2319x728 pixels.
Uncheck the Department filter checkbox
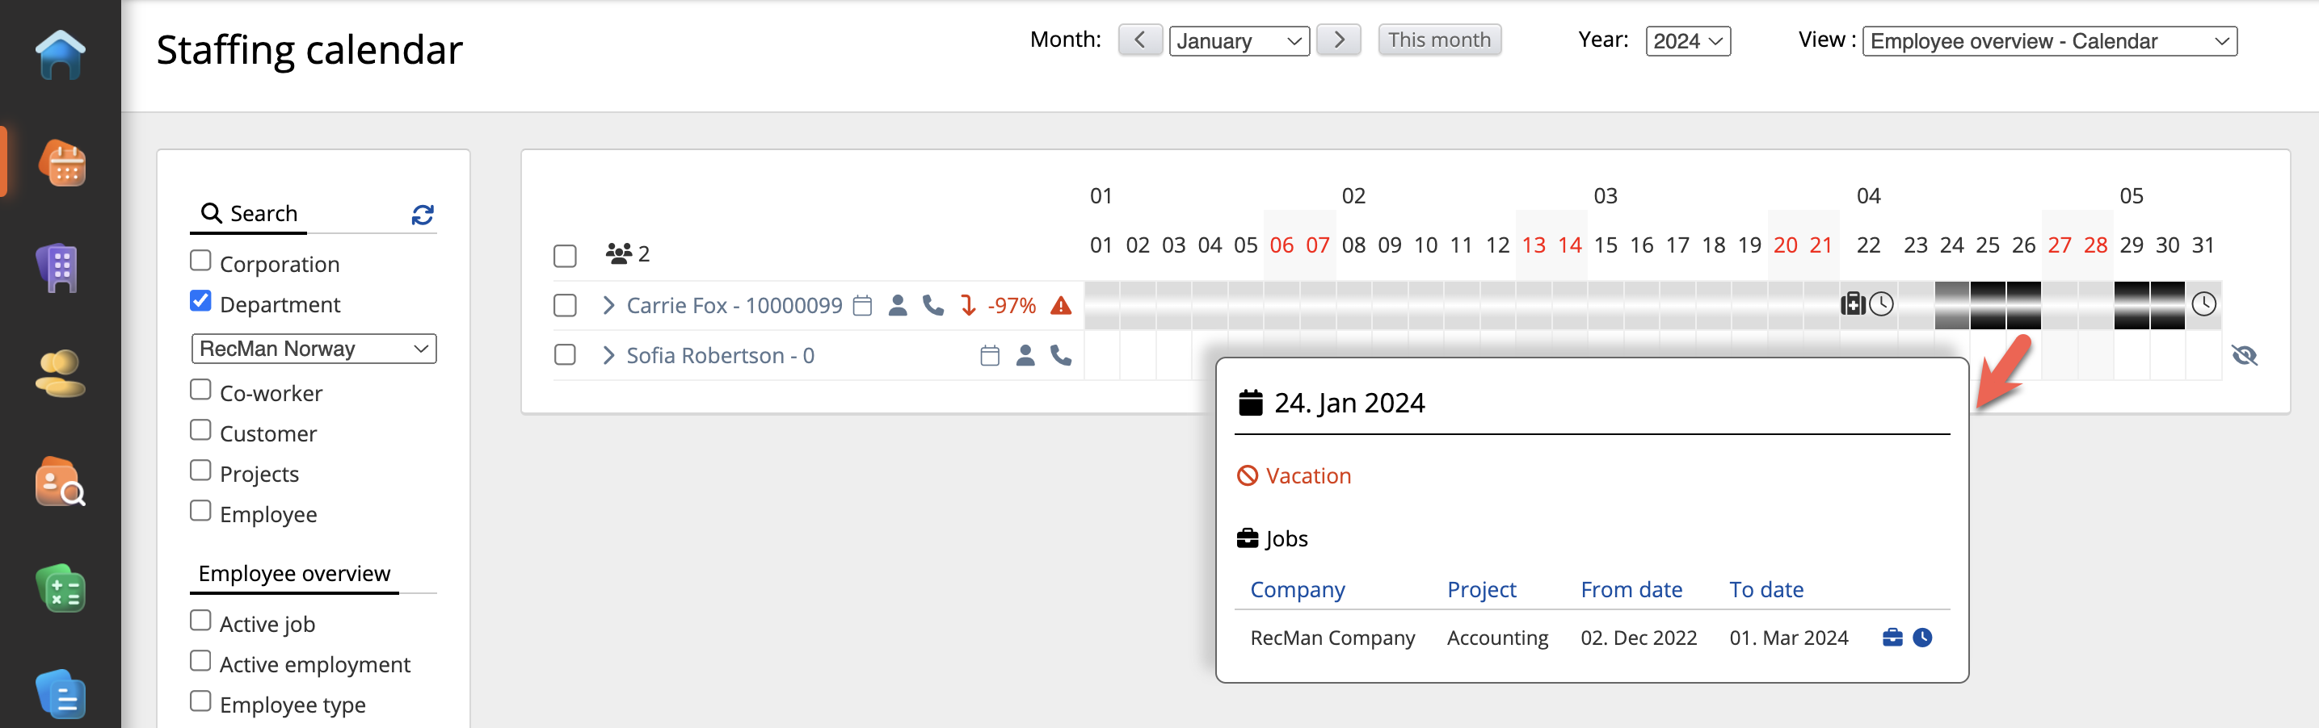point(200,301)
